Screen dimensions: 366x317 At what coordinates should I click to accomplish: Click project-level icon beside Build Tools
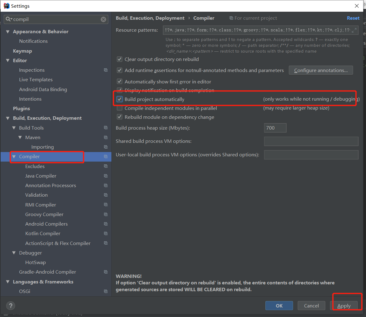pyautogui.click(x=106, y=128)
